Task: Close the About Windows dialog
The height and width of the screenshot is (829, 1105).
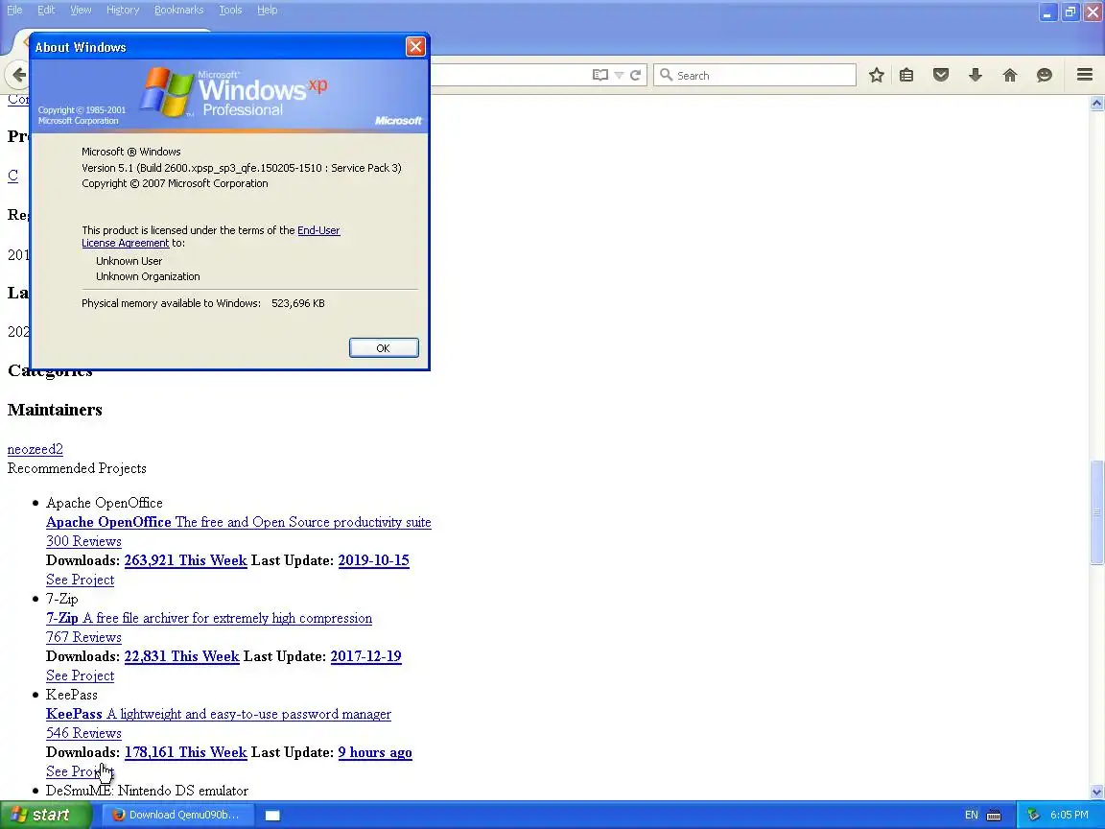Action: 415,46
